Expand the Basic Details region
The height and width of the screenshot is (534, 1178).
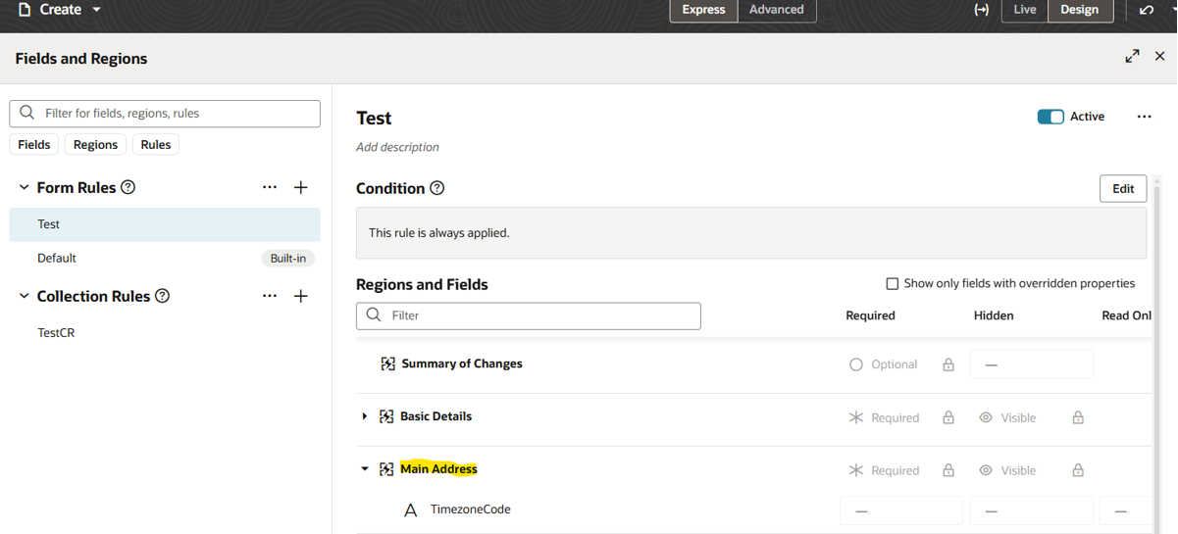click(x=365, y=416)
